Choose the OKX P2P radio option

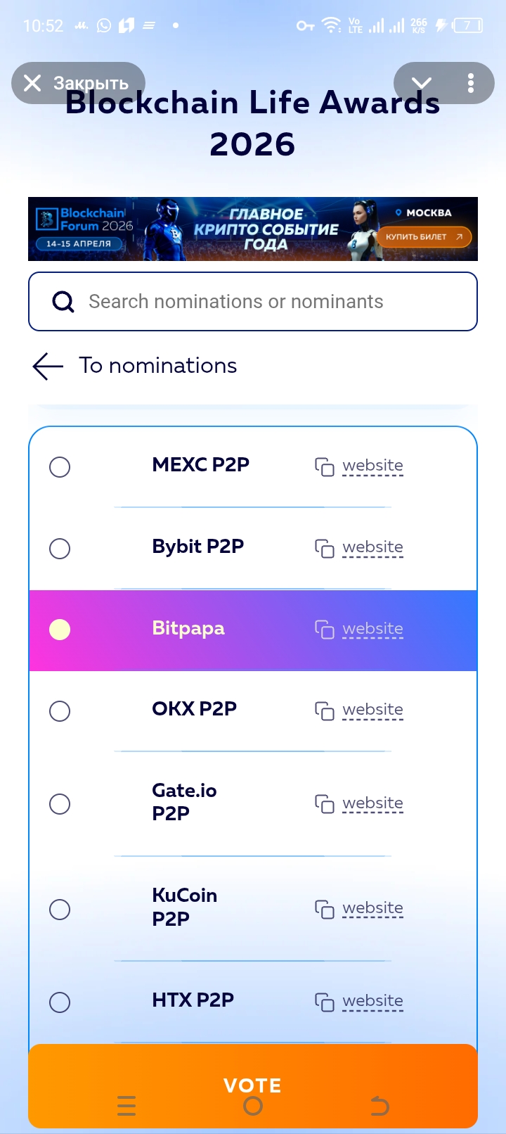tap(60, 711)
